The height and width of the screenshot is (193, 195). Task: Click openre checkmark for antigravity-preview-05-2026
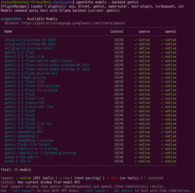pos(136,40)
